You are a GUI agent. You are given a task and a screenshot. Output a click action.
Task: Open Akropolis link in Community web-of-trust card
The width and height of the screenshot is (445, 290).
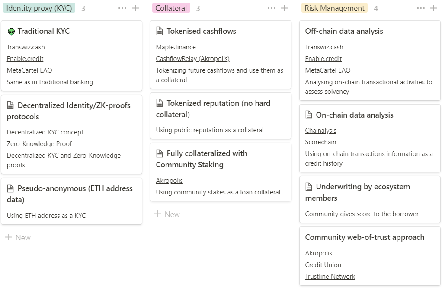pyautogui.click(x=318, y=253)
